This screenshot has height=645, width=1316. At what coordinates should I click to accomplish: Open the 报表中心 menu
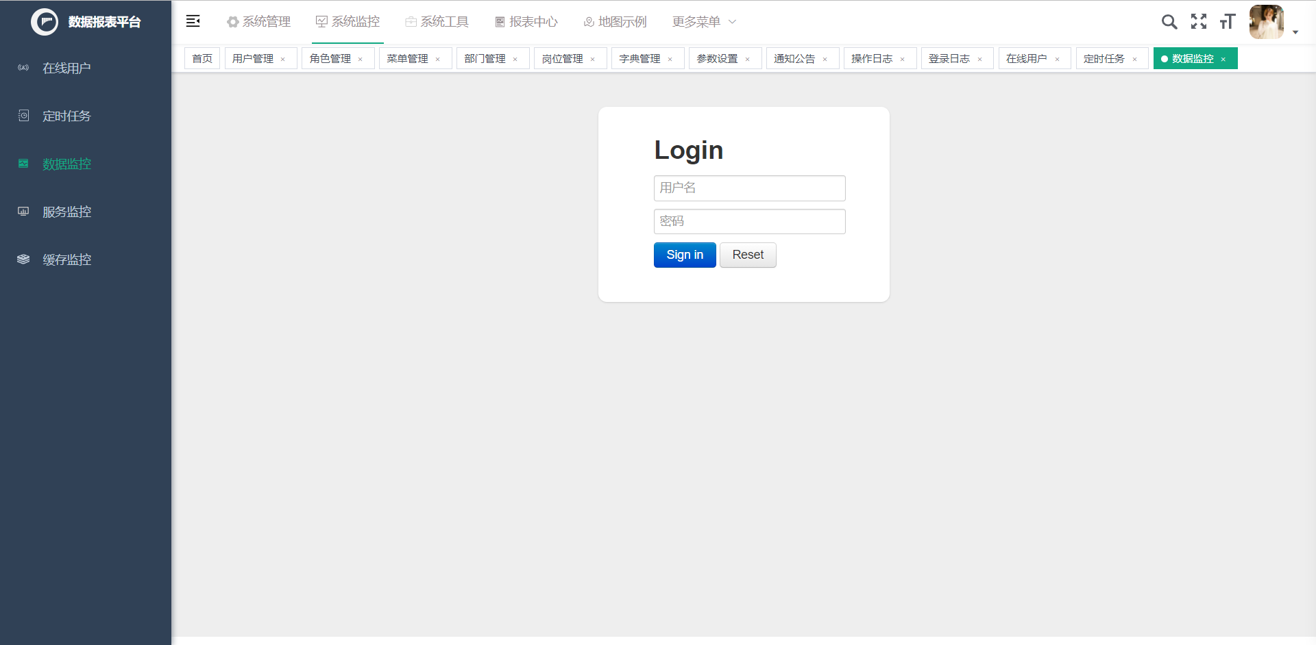(526, 21)
